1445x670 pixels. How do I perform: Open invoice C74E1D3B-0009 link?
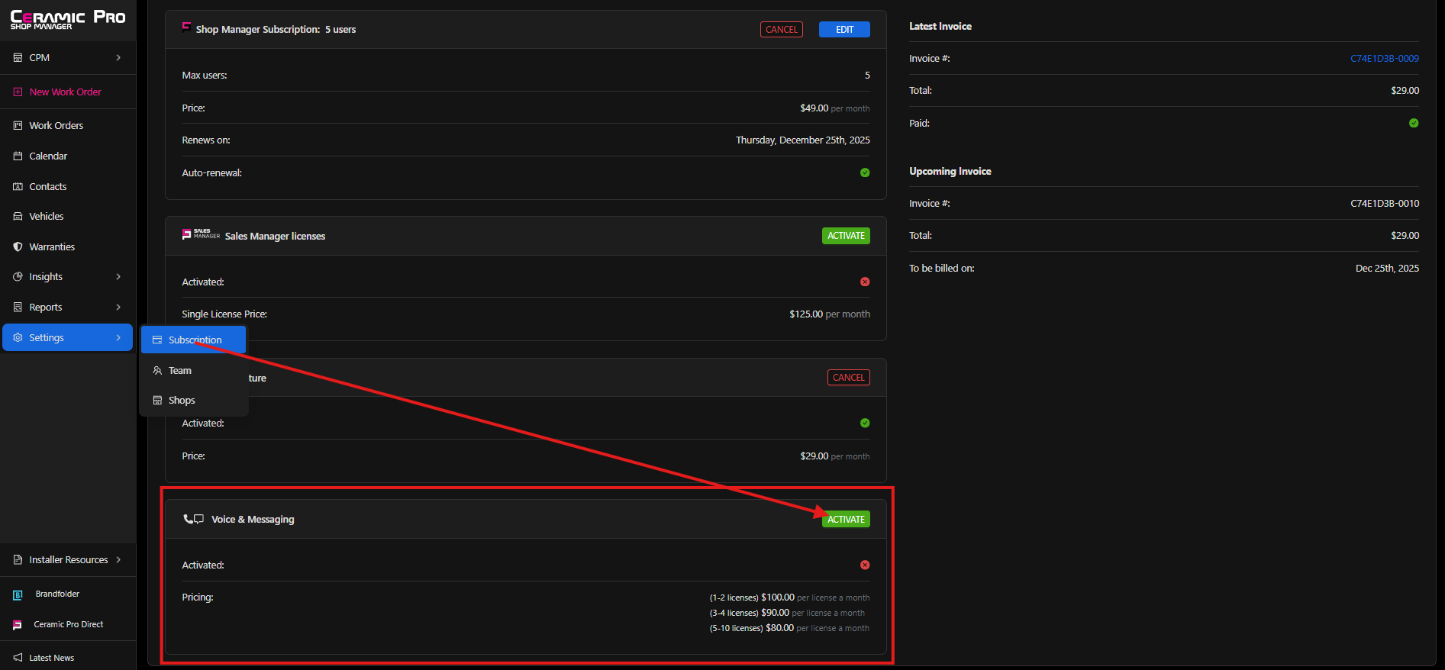pyautogui.click(x=1385, y=59)
